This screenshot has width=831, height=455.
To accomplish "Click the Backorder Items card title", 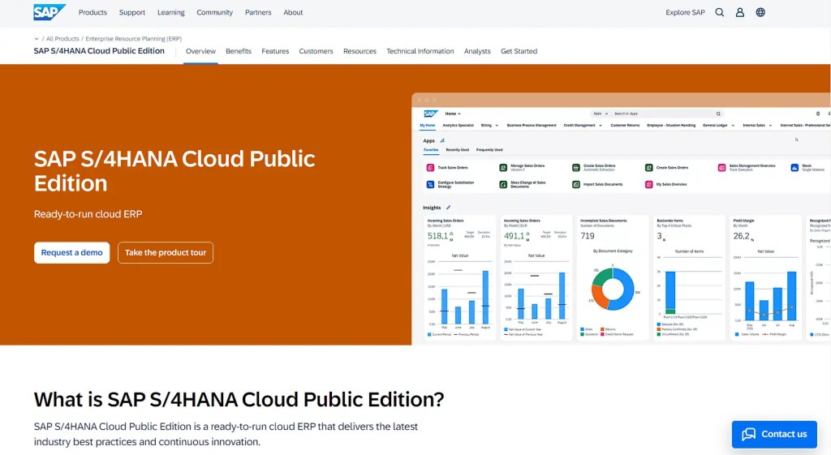I will coord(670,221).
